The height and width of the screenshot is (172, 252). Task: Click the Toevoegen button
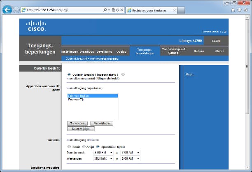pyautogui.click(x=77, y=123)
